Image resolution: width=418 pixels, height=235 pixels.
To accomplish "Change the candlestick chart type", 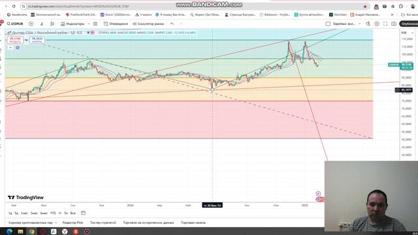I will point(52,24).
